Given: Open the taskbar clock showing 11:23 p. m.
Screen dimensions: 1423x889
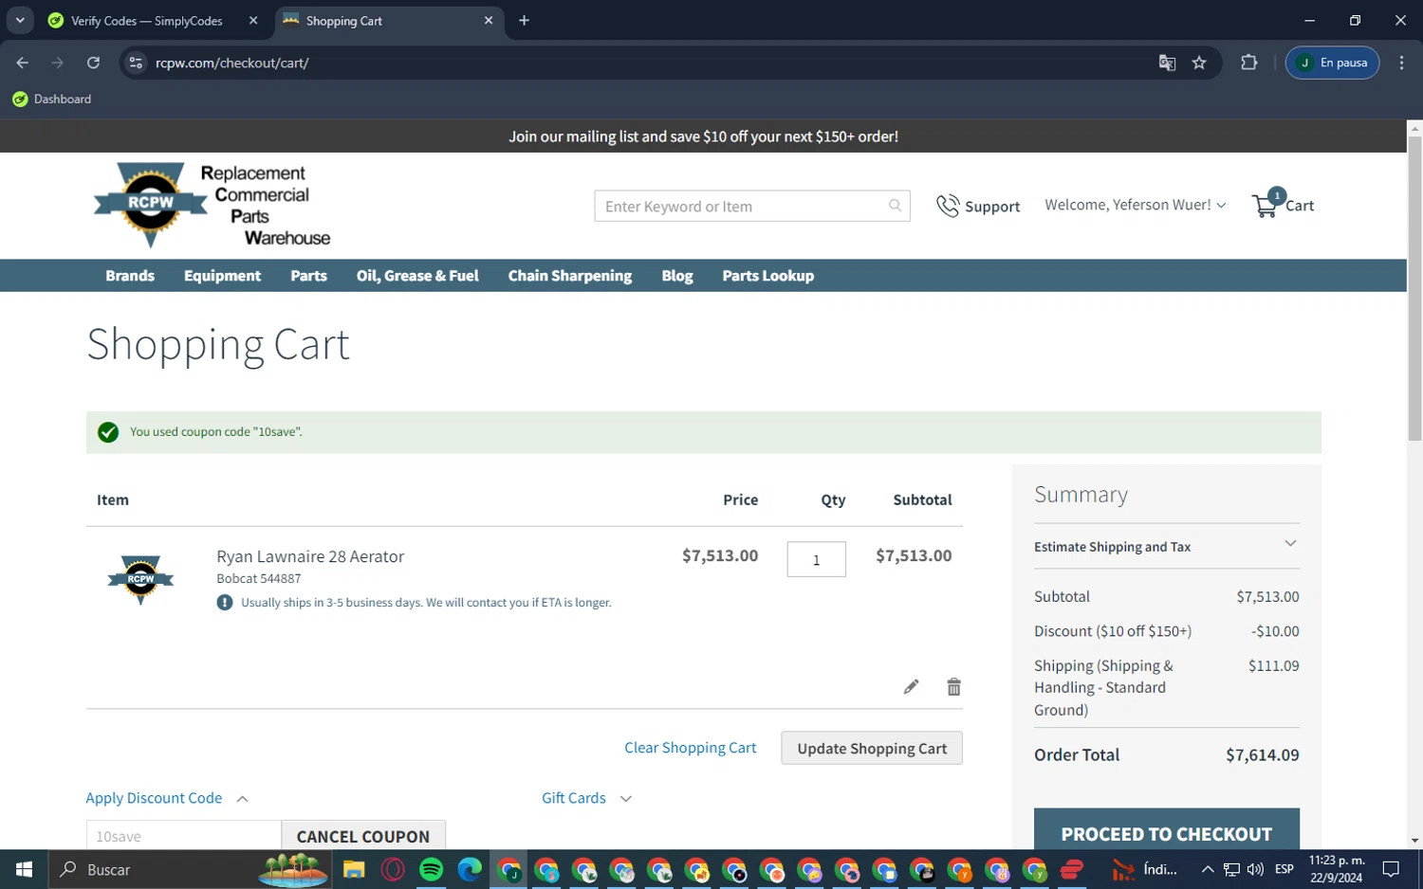Looking at the screenshot, I should click(1337, 869).
